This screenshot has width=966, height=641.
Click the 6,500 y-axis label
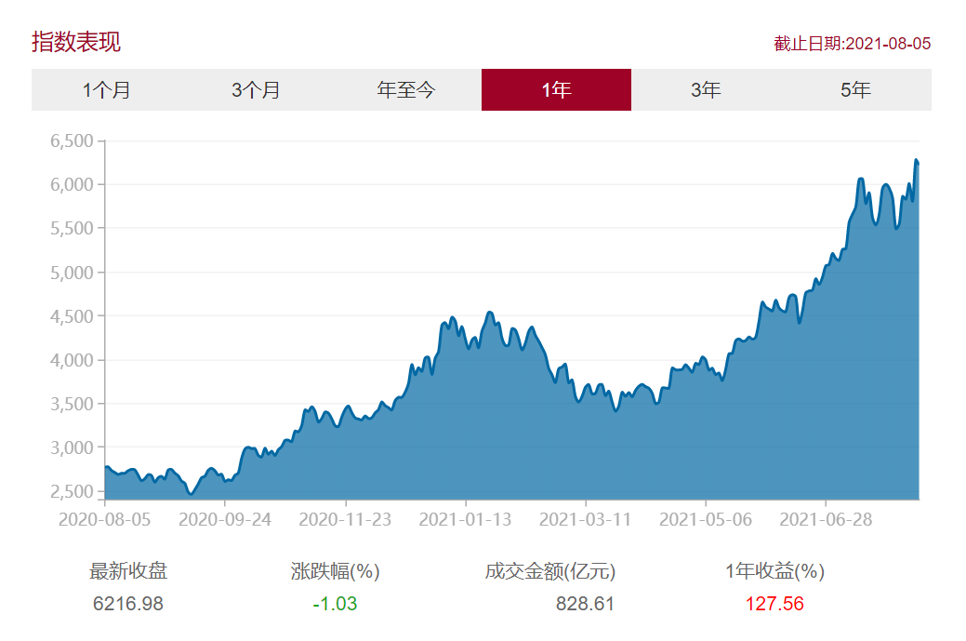pos(72,140)
